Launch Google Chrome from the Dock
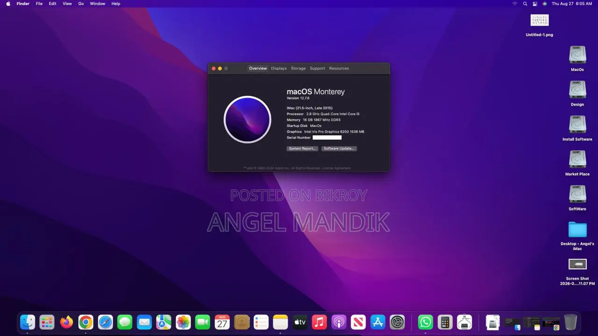The height and width of the screenshot is (336, 598). 85,322
